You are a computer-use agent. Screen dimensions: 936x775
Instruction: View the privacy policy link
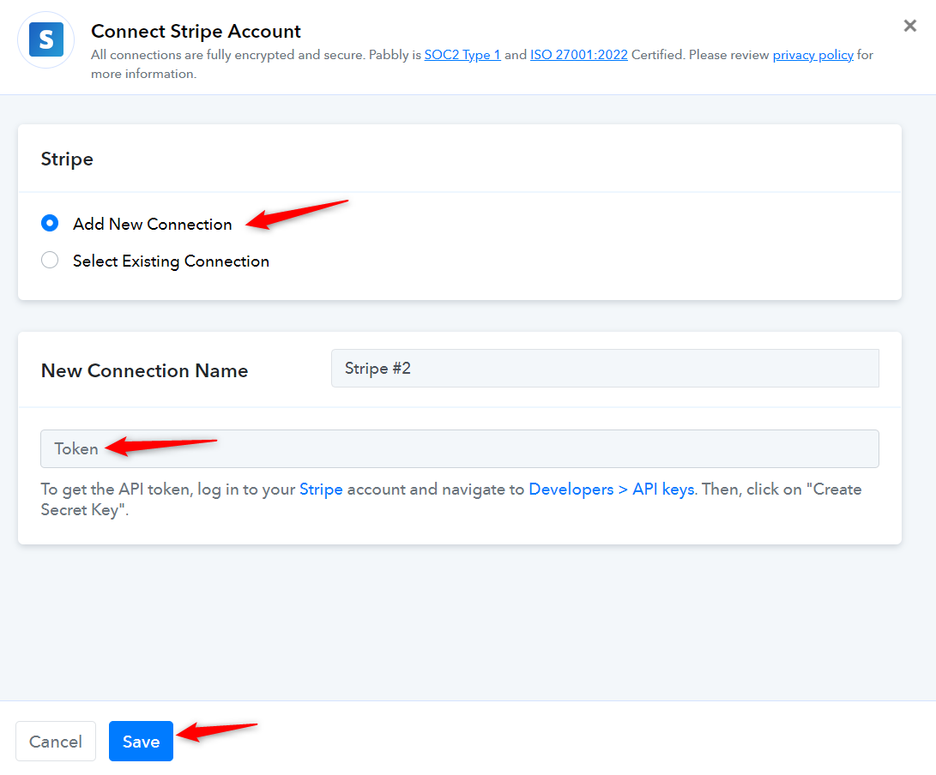pyautogui.click(x=813, y=55)
